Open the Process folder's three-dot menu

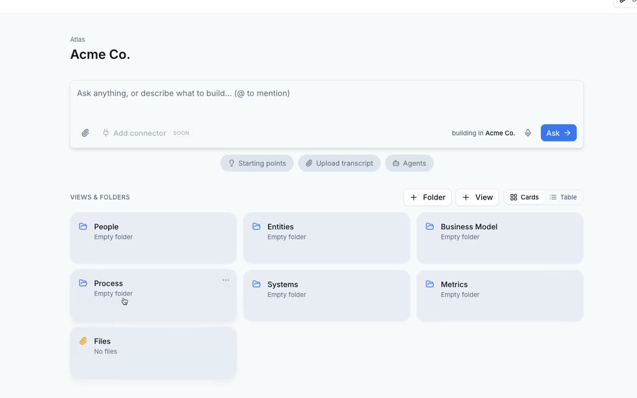tap(225, 281)
